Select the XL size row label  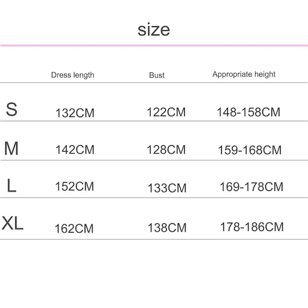[13, 223]
